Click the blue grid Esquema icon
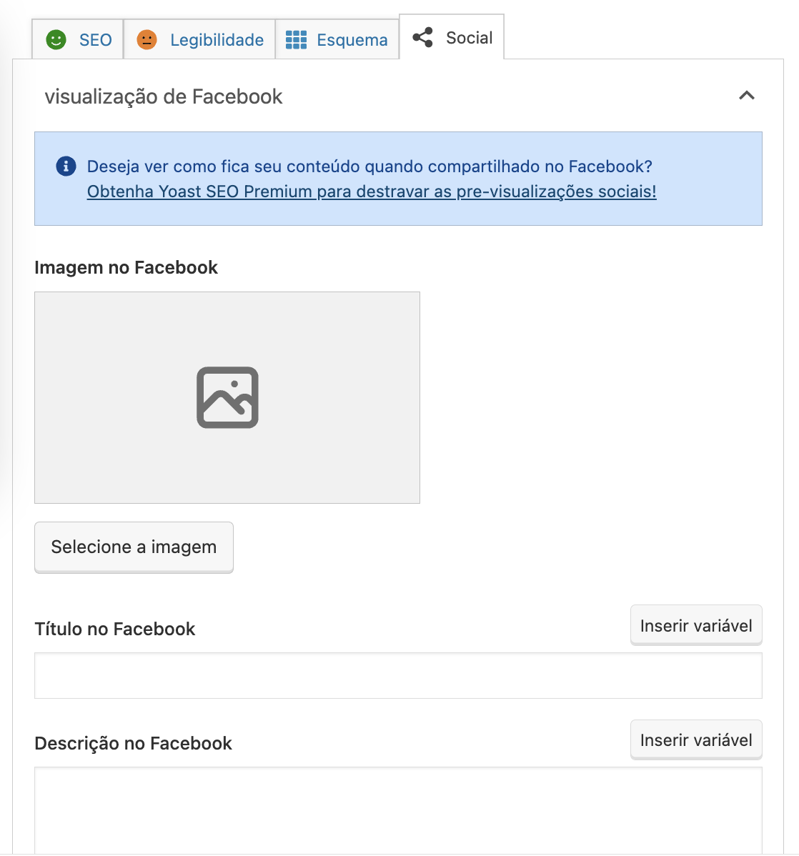This screenshot has width=799, height=856. tap(296, 40)
